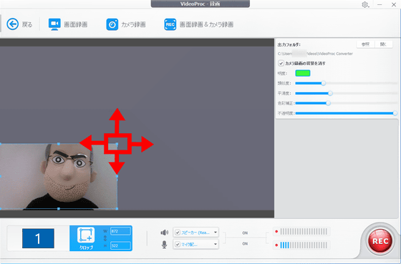Screen dimensions: 401x264
Task: Select the カメラ録画 camera recording icon
Action: point(112,24)
